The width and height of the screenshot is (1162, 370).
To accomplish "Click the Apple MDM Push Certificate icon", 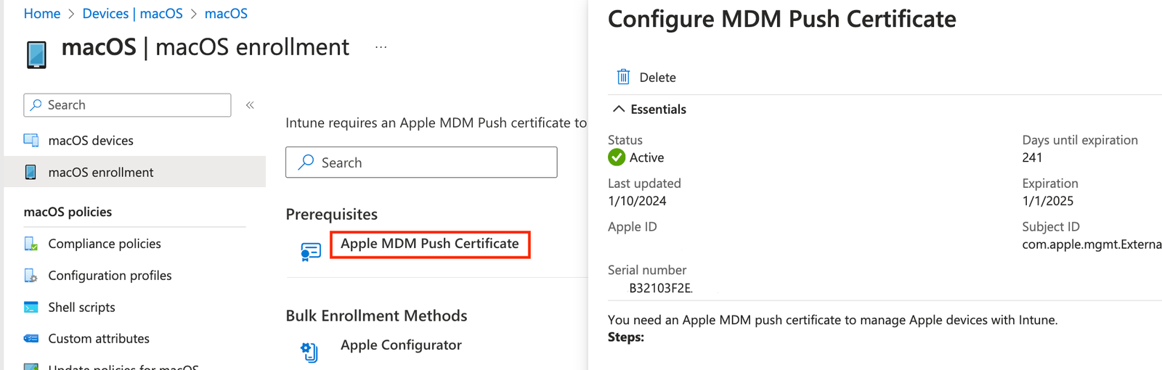I will click(x=311, y=252).
